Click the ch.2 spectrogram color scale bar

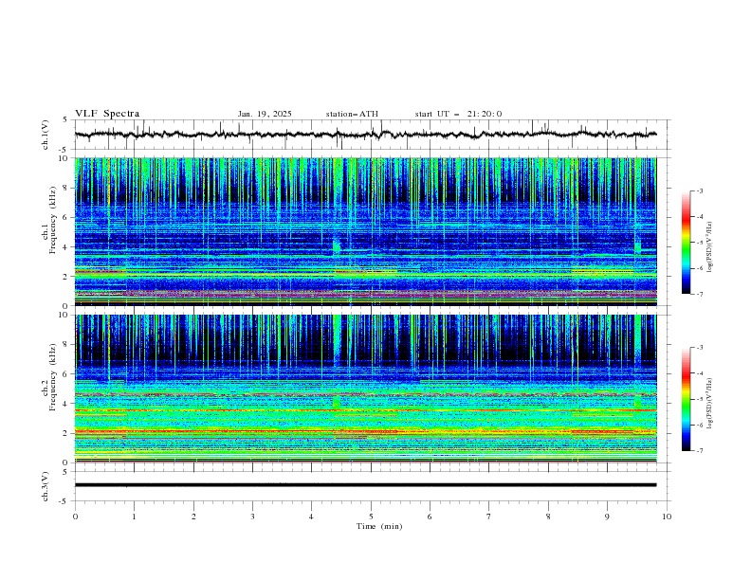[x=686, y=399]
